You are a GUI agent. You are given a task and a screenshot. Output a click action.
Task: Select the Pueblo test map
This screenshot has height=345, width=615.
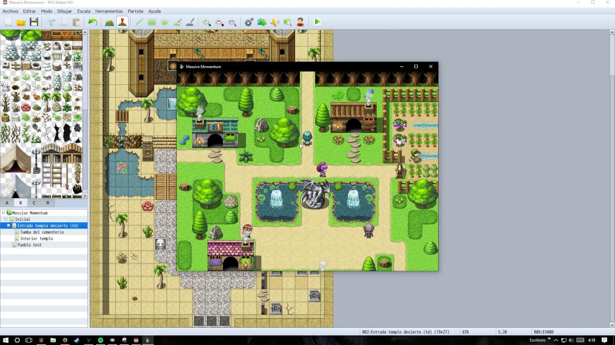pos(29,245)
